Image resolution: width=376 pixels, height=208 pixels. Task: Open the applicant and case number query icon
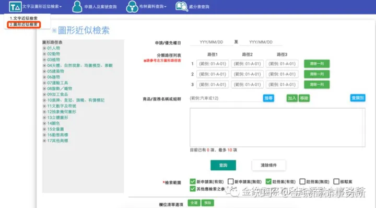(77, 6)
